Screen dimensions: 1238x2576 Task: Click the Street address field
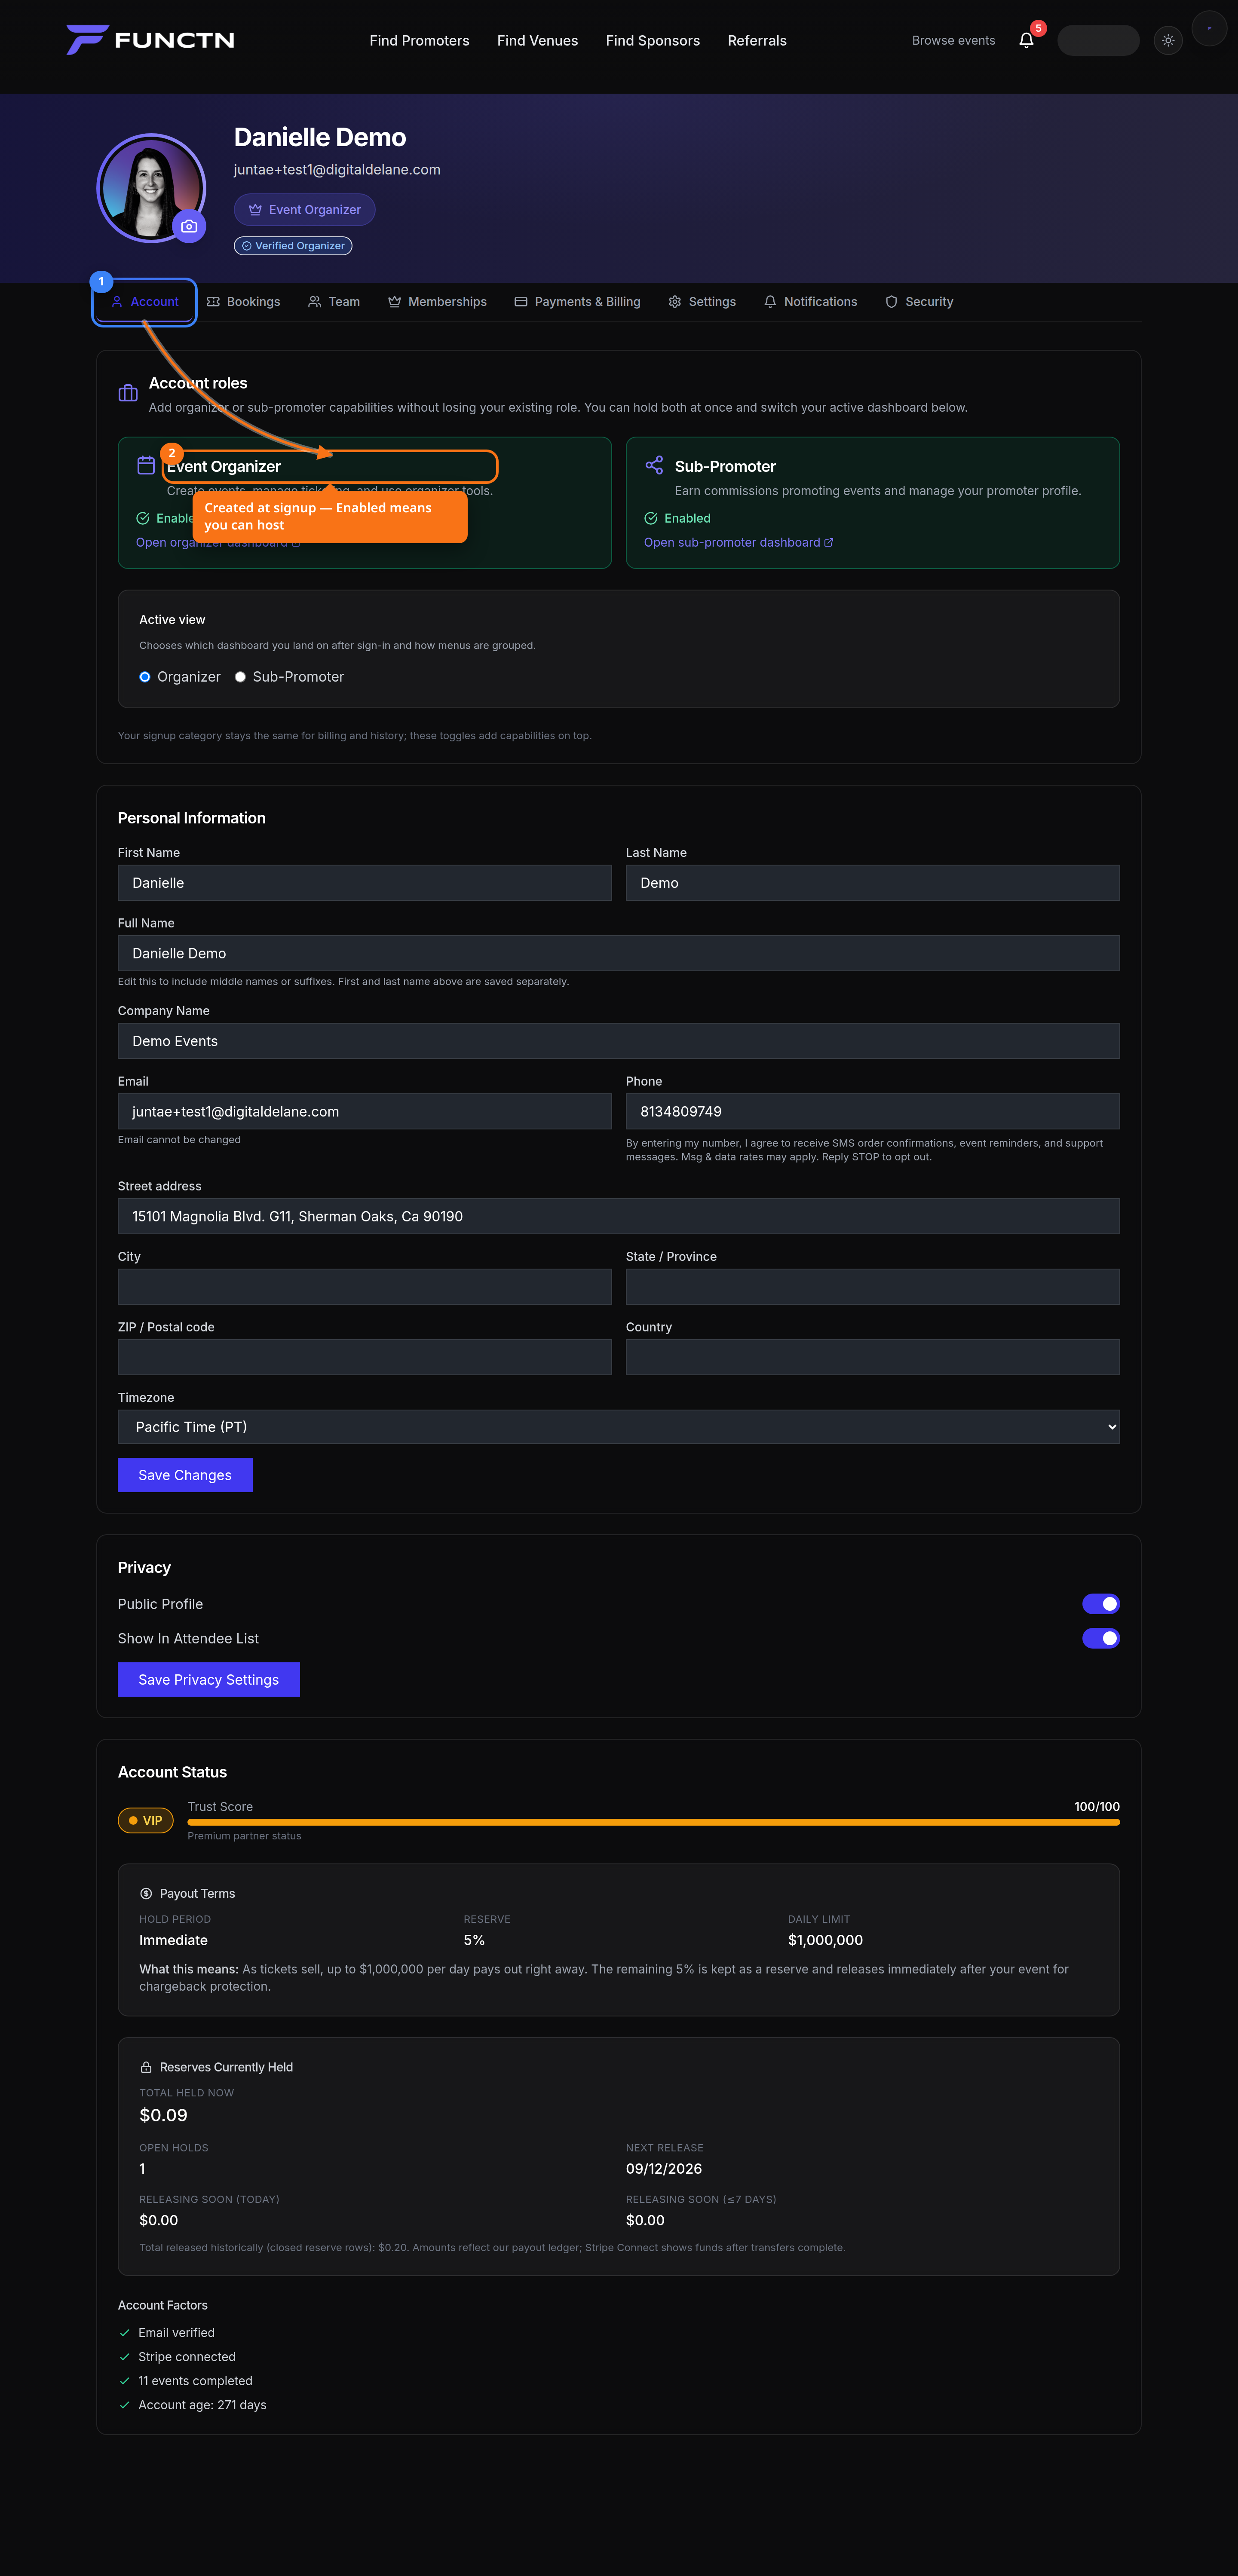[619, 1216]
